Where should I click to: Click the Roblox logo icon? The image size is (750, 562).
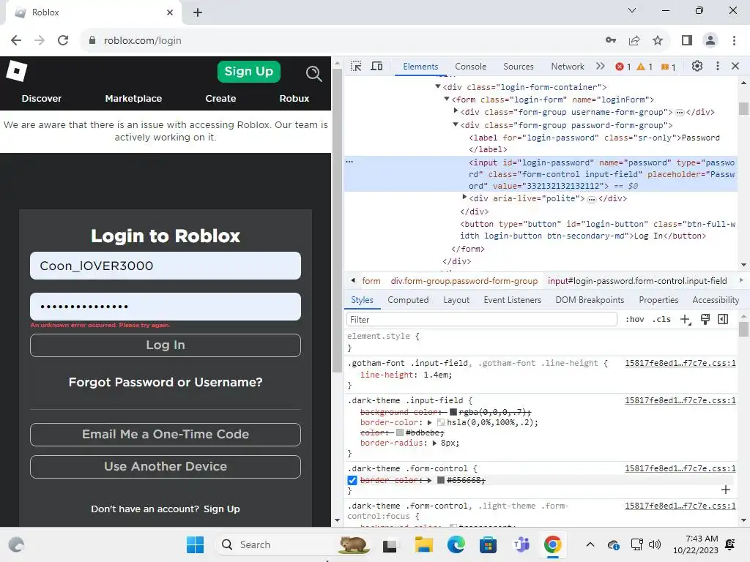point(16,71)
